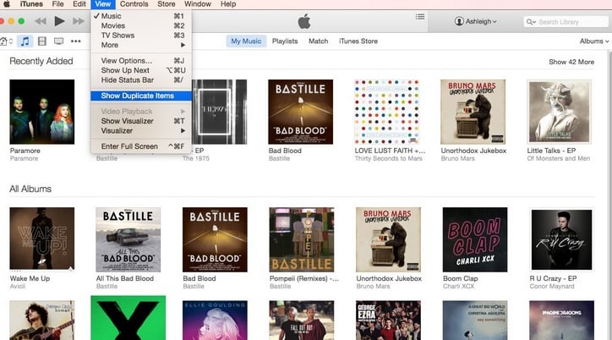Open Wake Me Up album cover

tap(42, 239)
